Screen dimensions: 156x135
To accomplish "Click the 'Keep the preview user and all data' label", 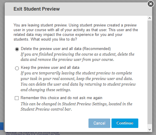I will 50,68.
